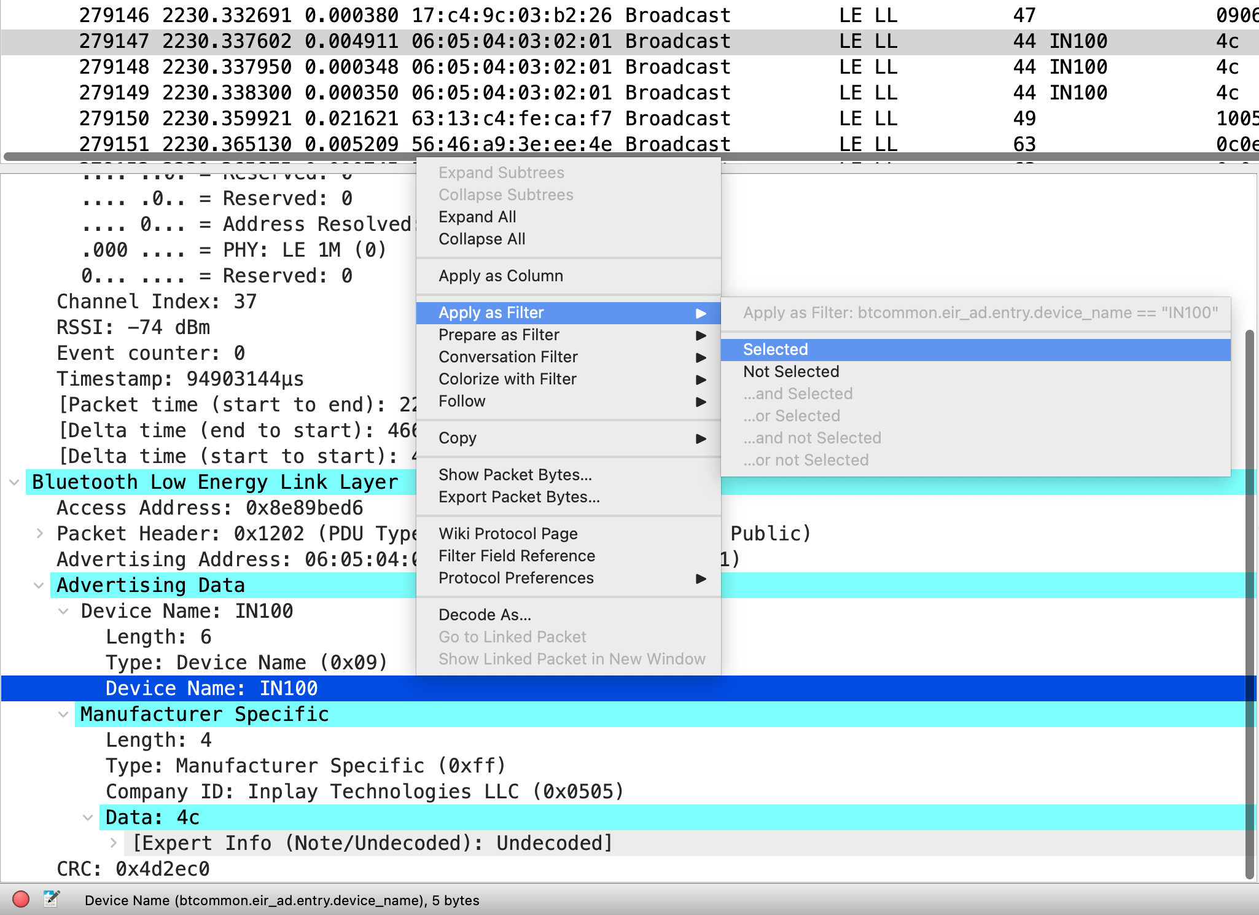Collapse the Bluetooth Low Energy Link Layer subtree
1259x915 pixels.
[x=14, y=481]
